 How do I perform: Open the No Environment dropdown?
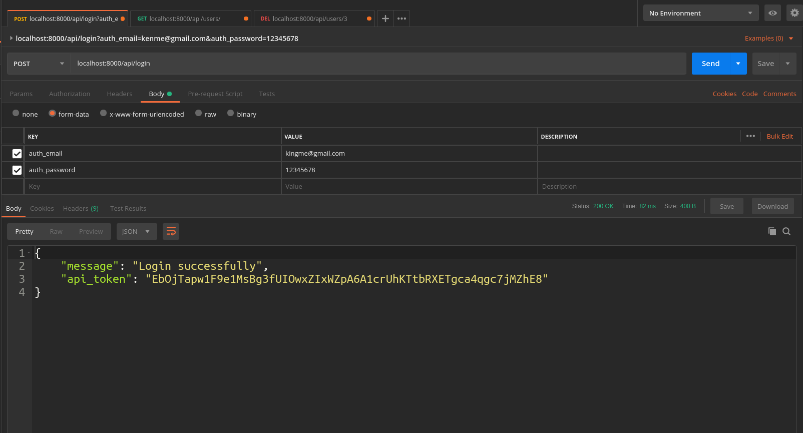[700, 13]
